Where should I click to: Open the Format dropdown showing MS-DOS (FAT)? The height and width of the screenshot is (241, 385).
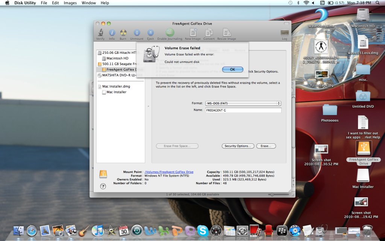pos(243,104)
